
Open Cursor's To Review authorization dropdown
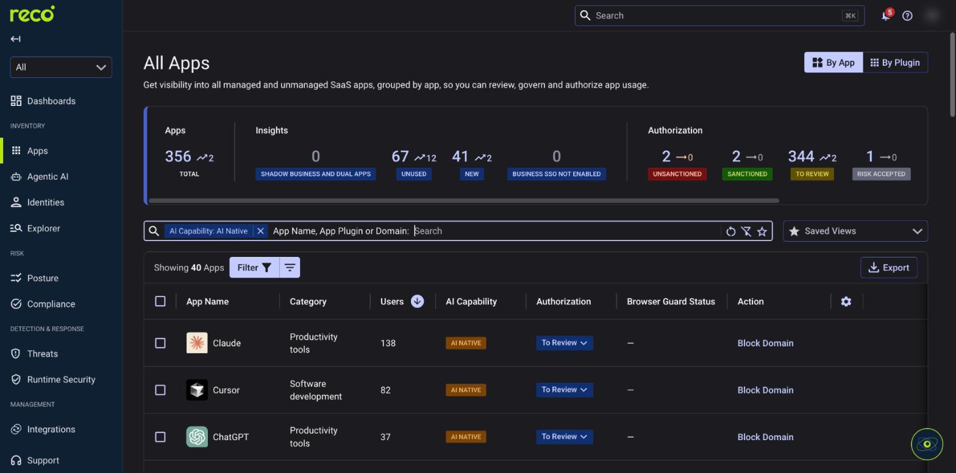(565, 390)
